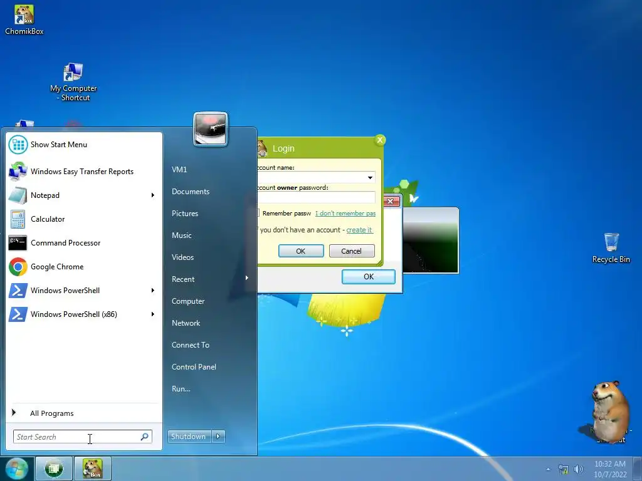Viewport: 642px width, 481px height.
Task: Open Connect To from start menu
Action: coord(191,345)
